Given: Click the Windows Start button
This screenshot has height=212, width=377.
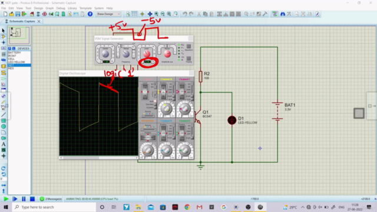Looking at the screenshot, I should click(6, 207).
